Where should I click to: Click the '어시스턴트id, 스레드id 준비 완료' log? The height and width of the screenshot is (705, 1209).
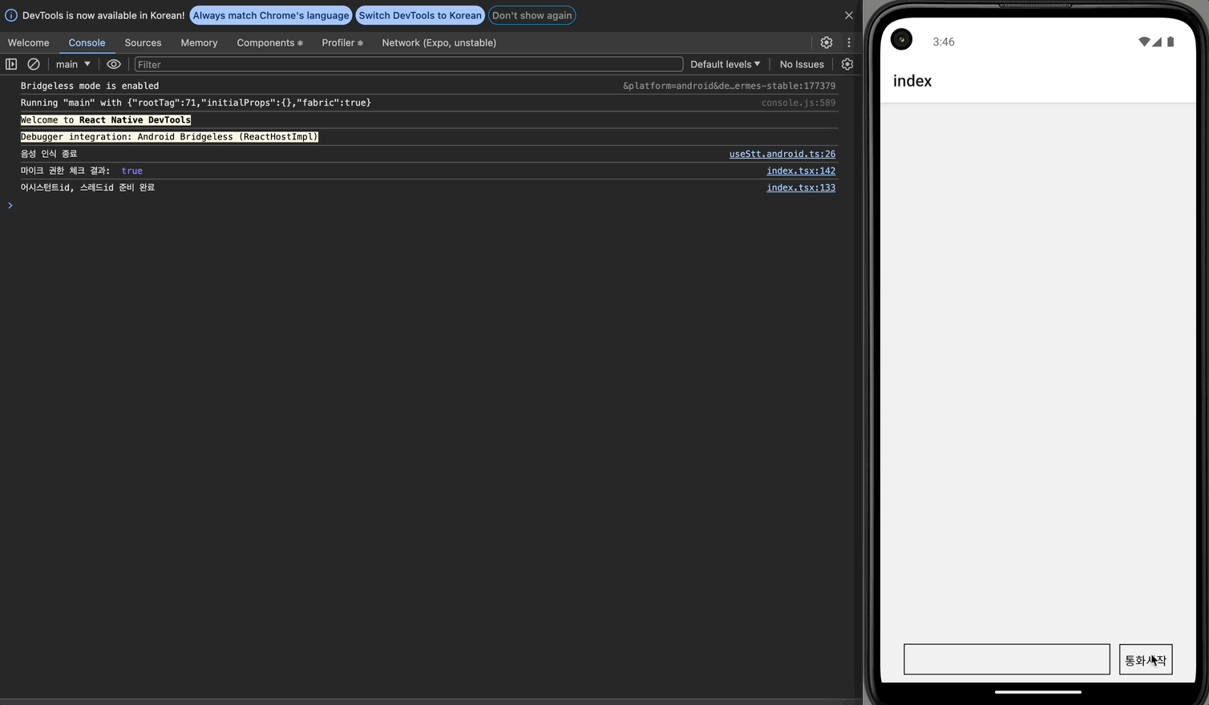tap(87, 187)
